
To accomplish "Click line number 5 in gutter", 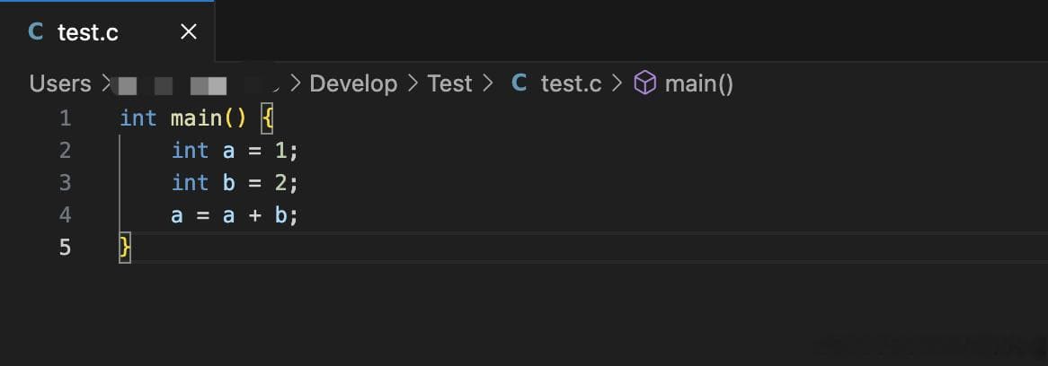I will (65, 248).
